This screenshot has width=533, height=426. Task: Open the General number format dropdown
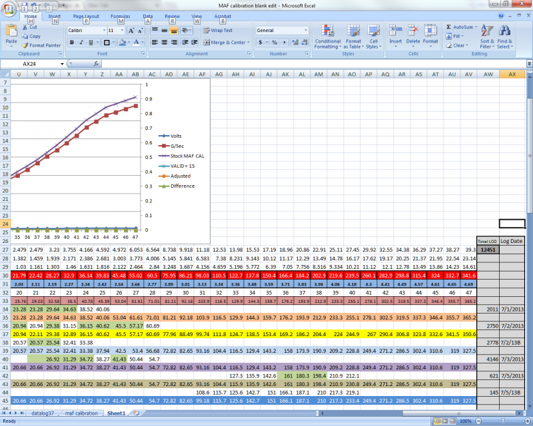coord(306,30)
